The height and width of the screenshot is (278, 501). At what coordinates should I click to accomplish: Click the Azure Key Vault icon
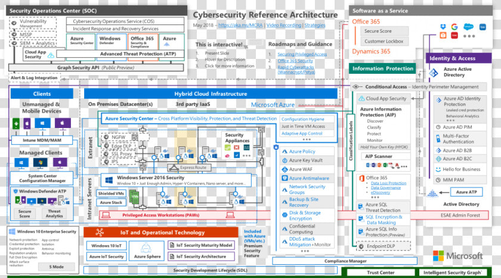coord(284,160)
